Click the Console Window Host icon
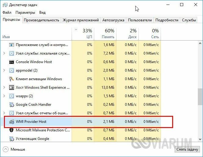 pos(11,62)
